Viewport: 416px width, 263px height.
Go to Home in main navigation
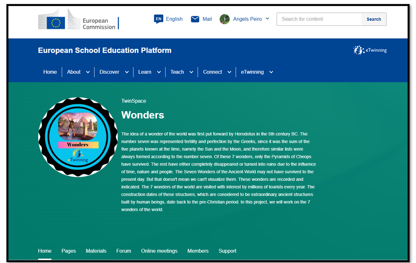pos(50,72)
